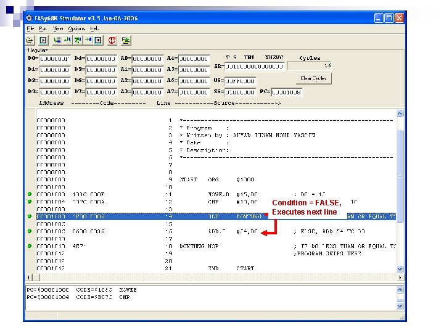
Task: Click the D3 register field
Action: pyautogui.click(x=54, y=92)
